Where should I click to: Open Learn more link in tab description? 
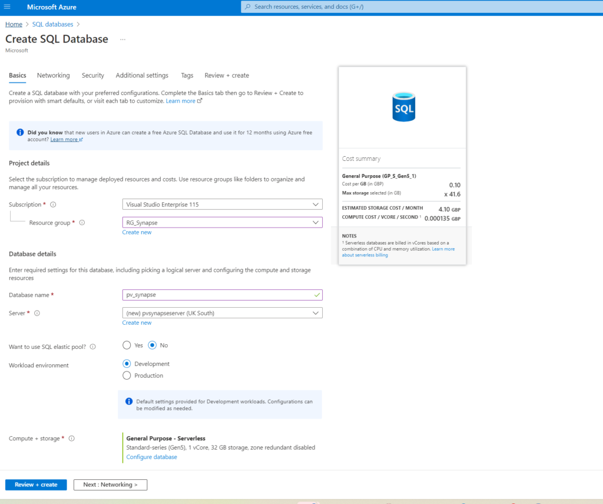[180, 101]
